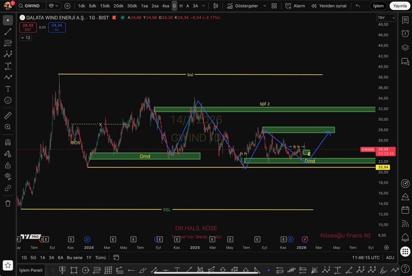Click the Yayınla publish button
The width and height of the screenshot is (412, 276).
400,6
